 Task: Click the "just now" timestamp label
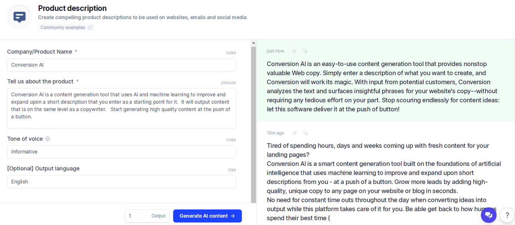tap(275, 50)
